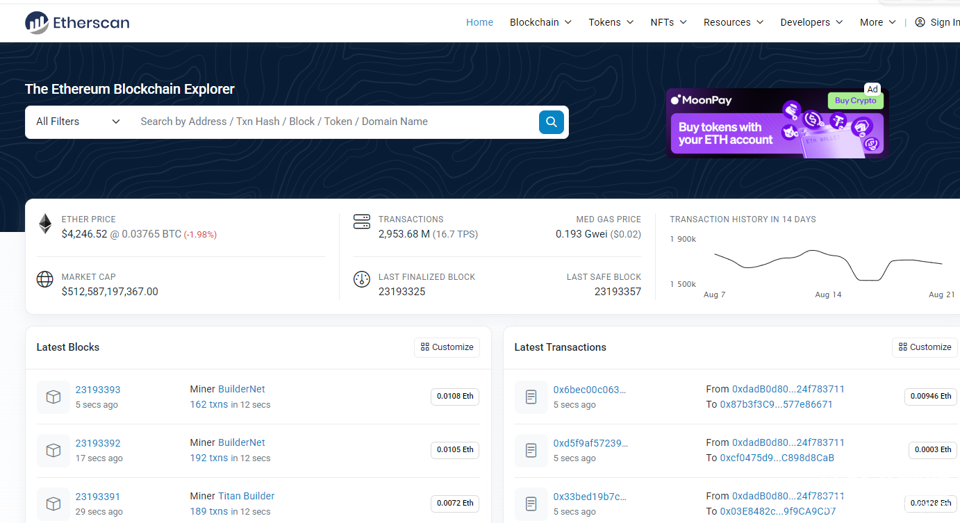Open the NFTs navigation menu
Screen dimensions: 960x523
(x=668, y=22)
